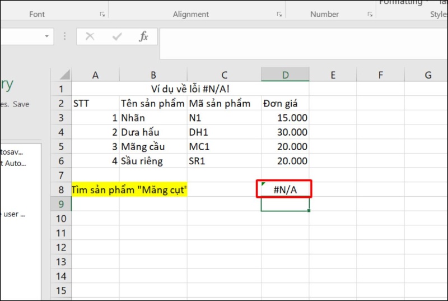The image size is (448, 301).
Task: Select the Mãng cầu price cell in row 5
Action: [x=285, y=146]
